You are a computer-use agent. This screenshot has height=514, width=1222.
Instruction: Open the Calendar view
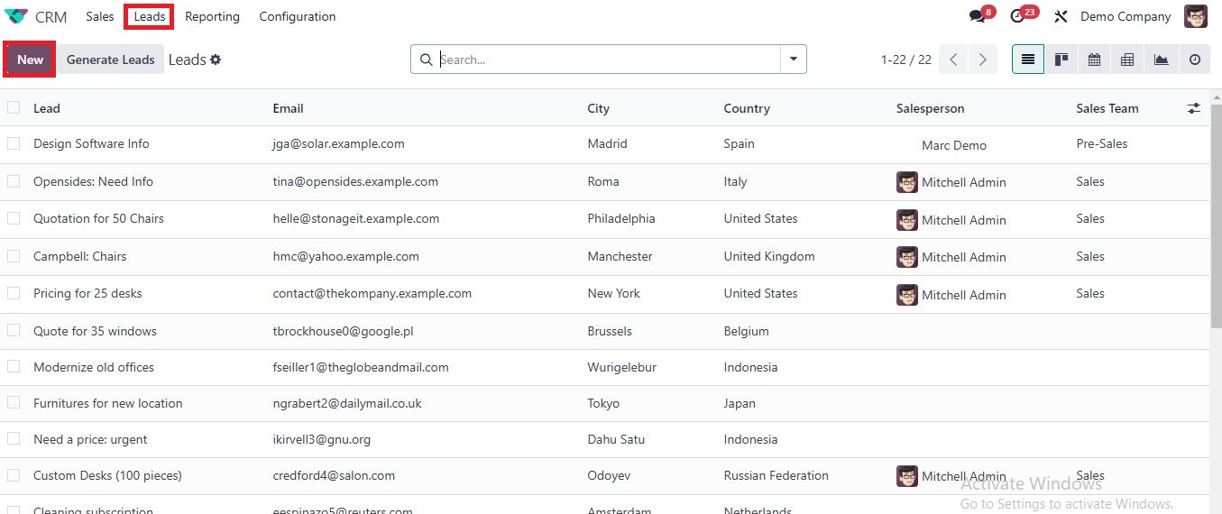coord(1094,60)
